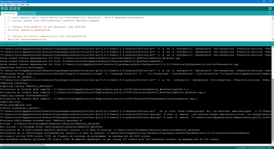Screen dimensions: 274x149
Task: Open a sketch with the Open icon
Action: point(15,8)
